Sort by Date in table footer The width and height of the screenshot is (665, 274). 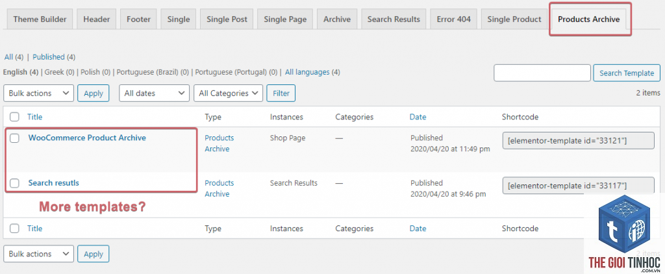point(418,228)
